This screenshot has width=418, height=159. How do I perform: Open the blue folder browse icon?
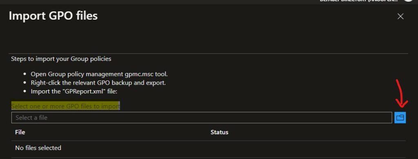click(x=400, y=118)
